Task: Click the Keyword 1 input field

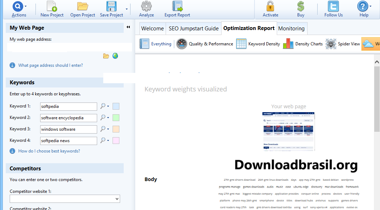Action: click(x=68, y=106)
